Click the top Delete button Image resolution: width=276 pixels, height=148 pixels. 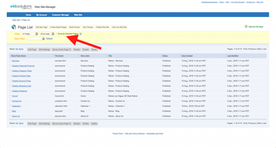point(94,50)
